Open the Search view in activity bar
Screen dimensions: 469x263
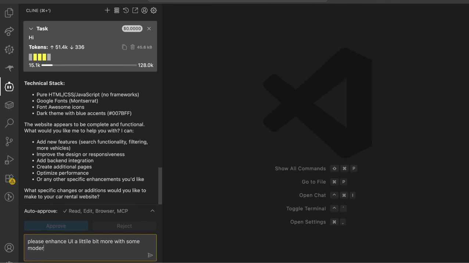pyautogui.click(x=9, y=123)
